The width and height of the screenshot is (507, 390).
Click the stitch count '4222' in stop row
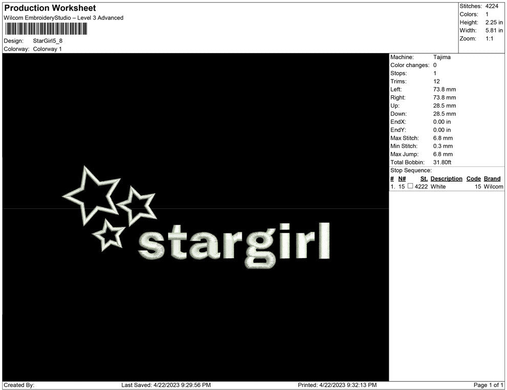click(x=421, y=186)
